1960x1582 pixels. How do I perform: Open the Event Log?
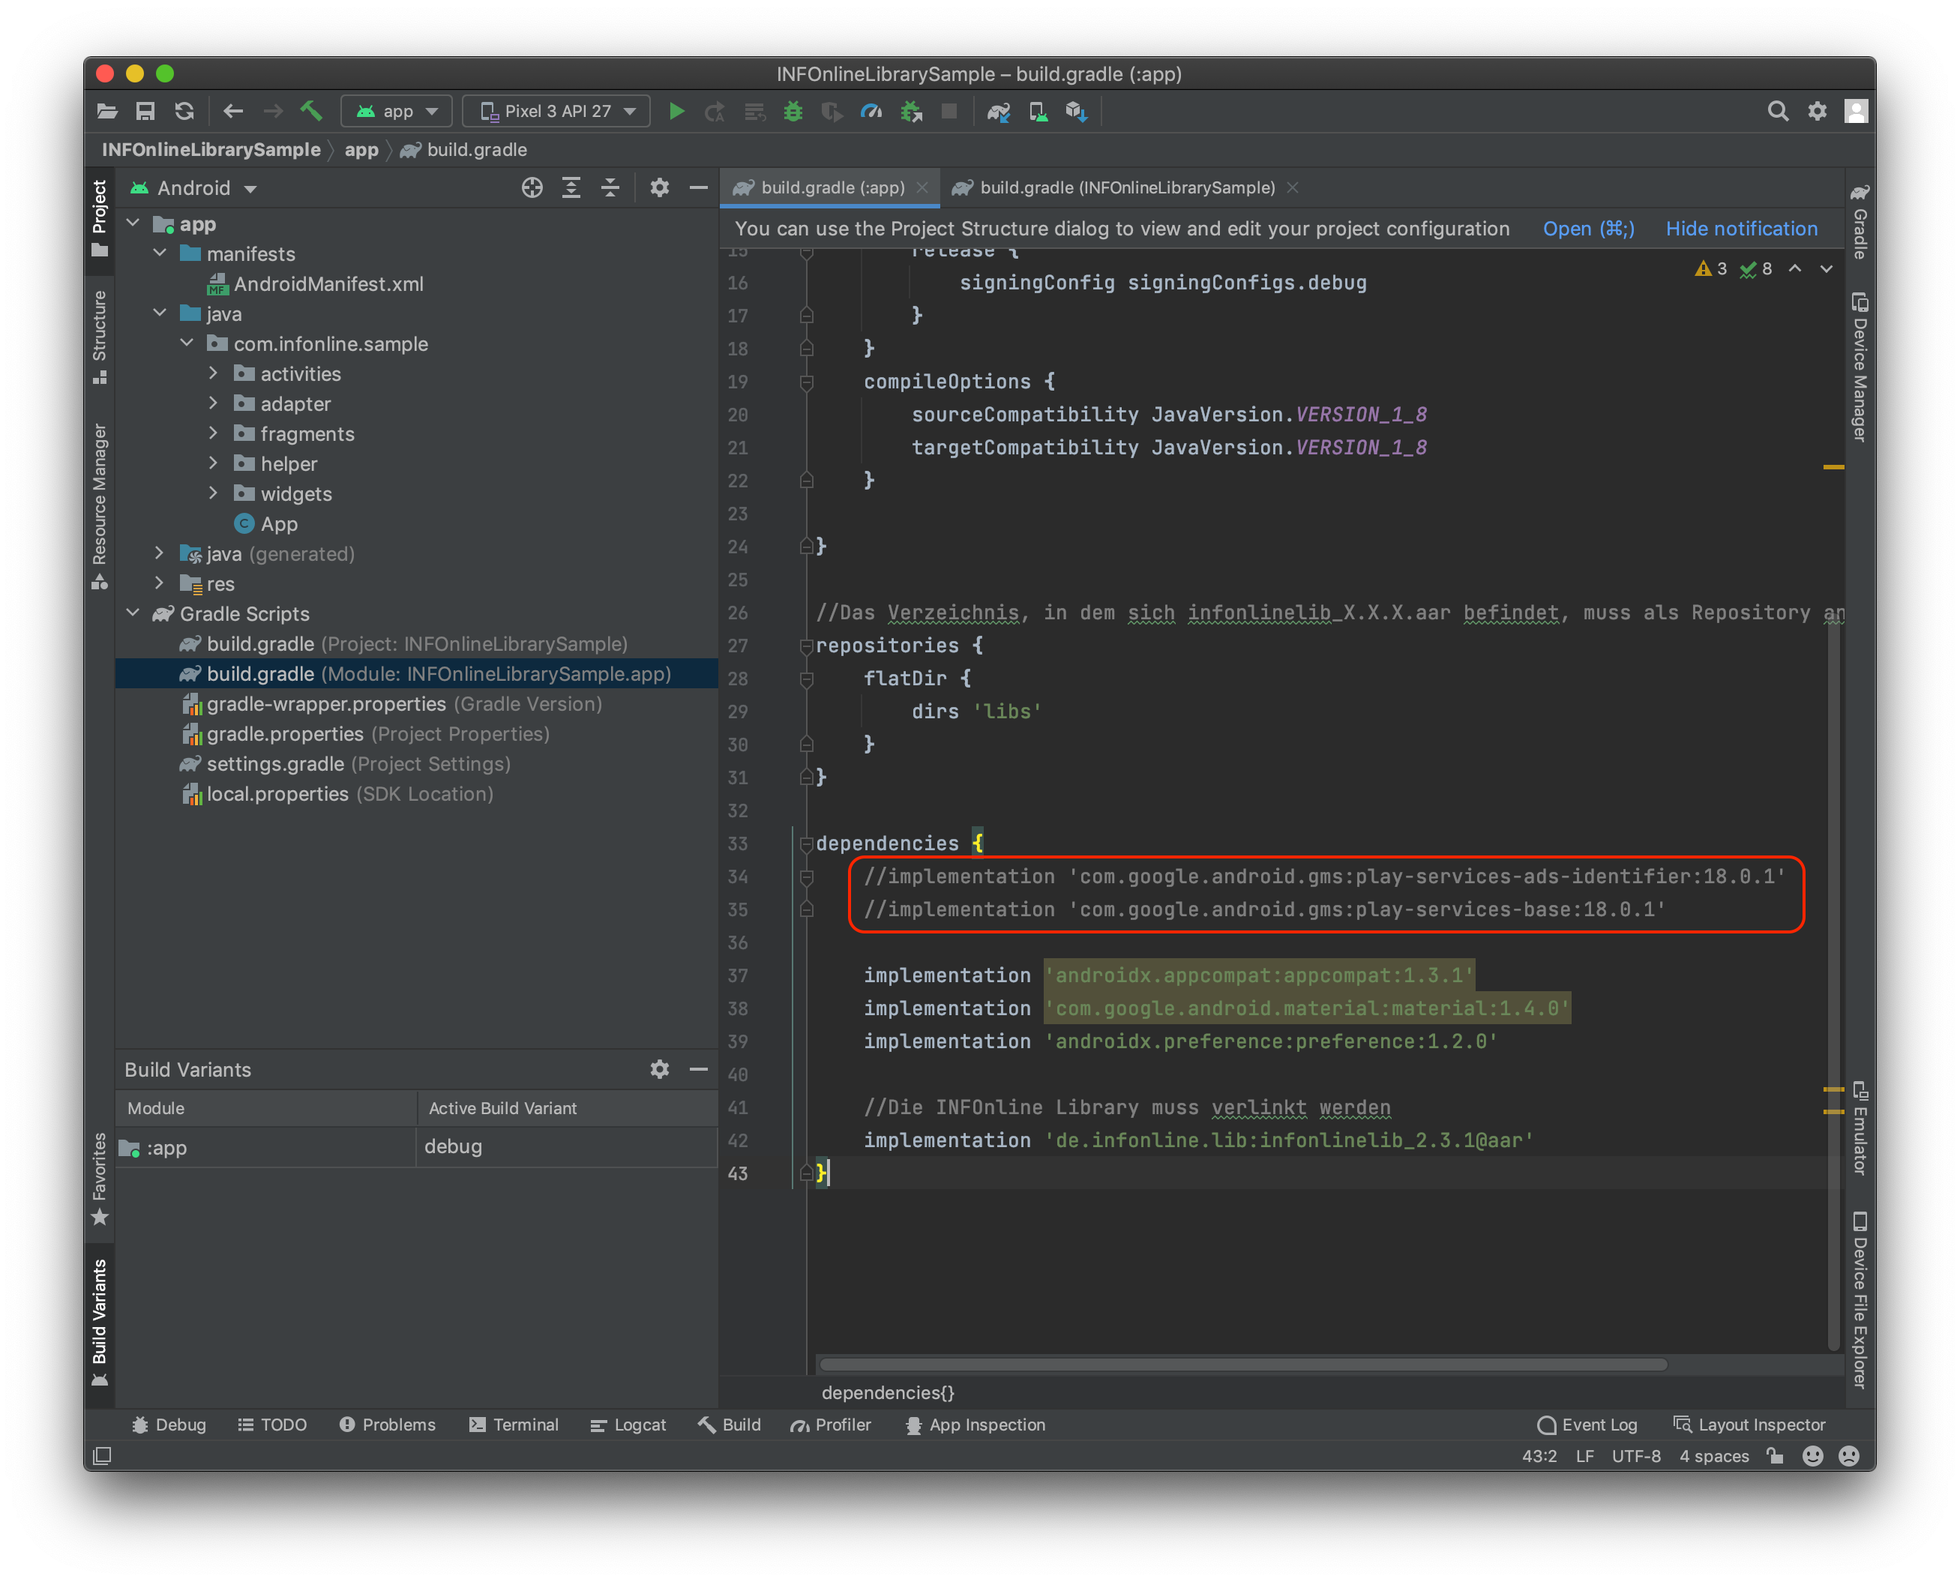click(x=1587, y=1425)
